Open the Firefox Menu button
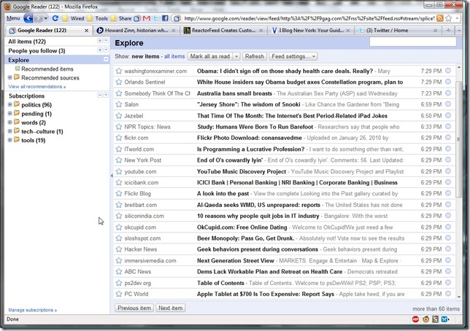The width and height of the screenshot is (470, 331). 13,18
